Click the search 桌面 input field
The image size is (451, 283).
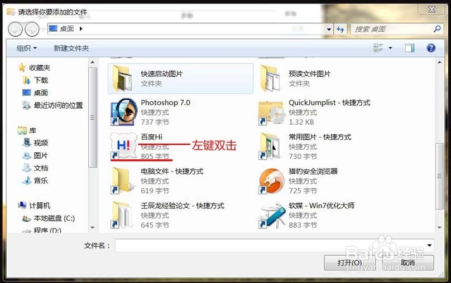pos(392,29)
